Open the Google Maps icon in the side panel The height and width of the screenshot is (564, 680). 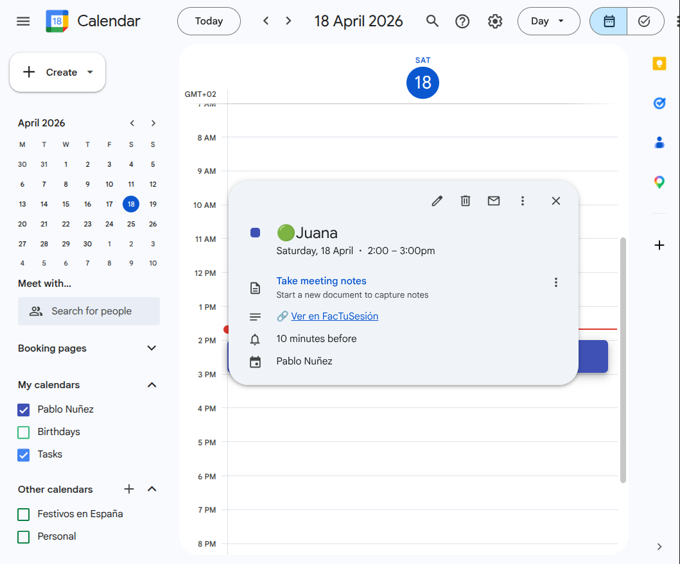pyautogui.click(x=659, y=182)
